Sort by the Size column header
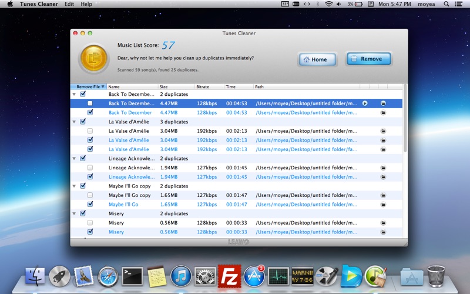This screenshot has width=470, height=294. pos(177,86)
